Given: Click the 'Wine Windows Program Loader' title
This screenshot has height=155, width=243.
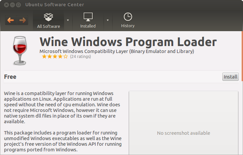Looking at the screenshot, I should [128, 42].
